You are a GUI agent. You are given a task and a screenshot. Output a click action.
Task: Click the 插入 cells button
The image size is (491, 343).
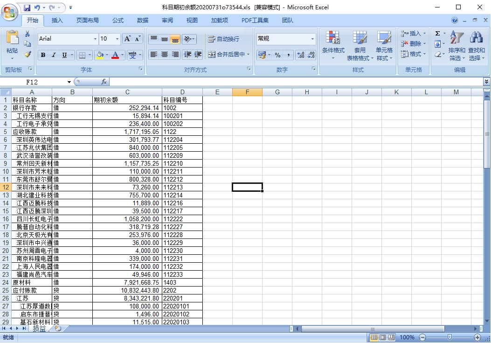(x=411, y=34)
